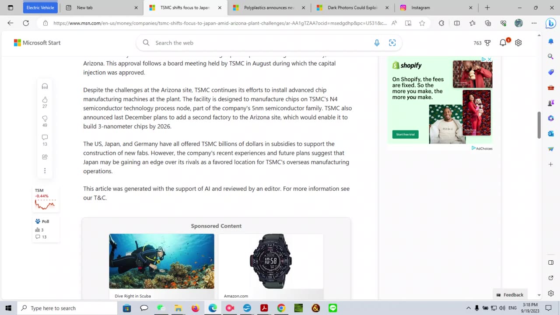Viewport: 560px width, 315px height.
Task: Open Windows Start menu button
Action: [8, 308]
